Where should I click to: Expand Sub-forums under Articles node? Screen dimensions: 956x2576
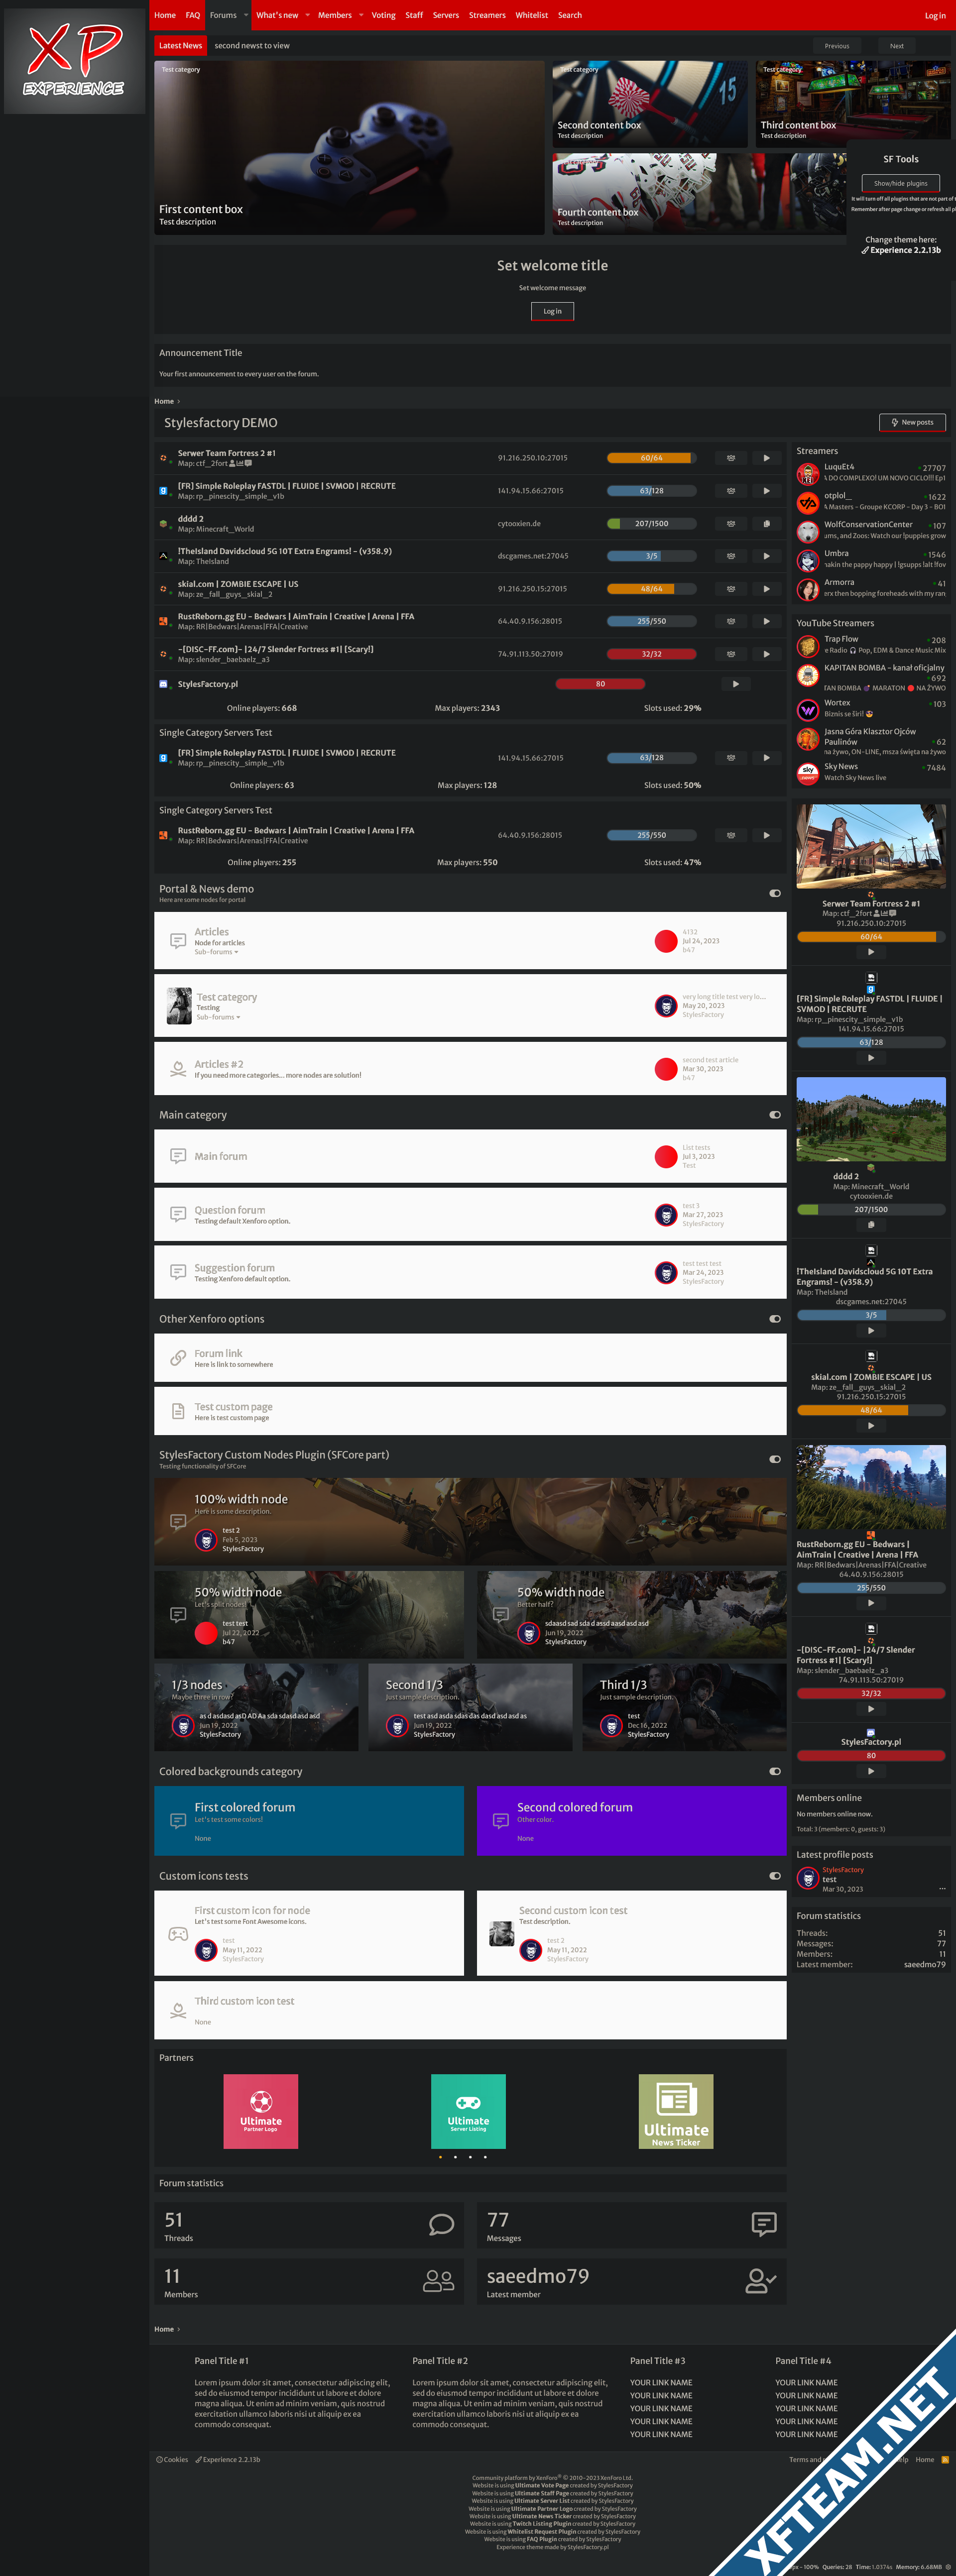coord(216,952)
